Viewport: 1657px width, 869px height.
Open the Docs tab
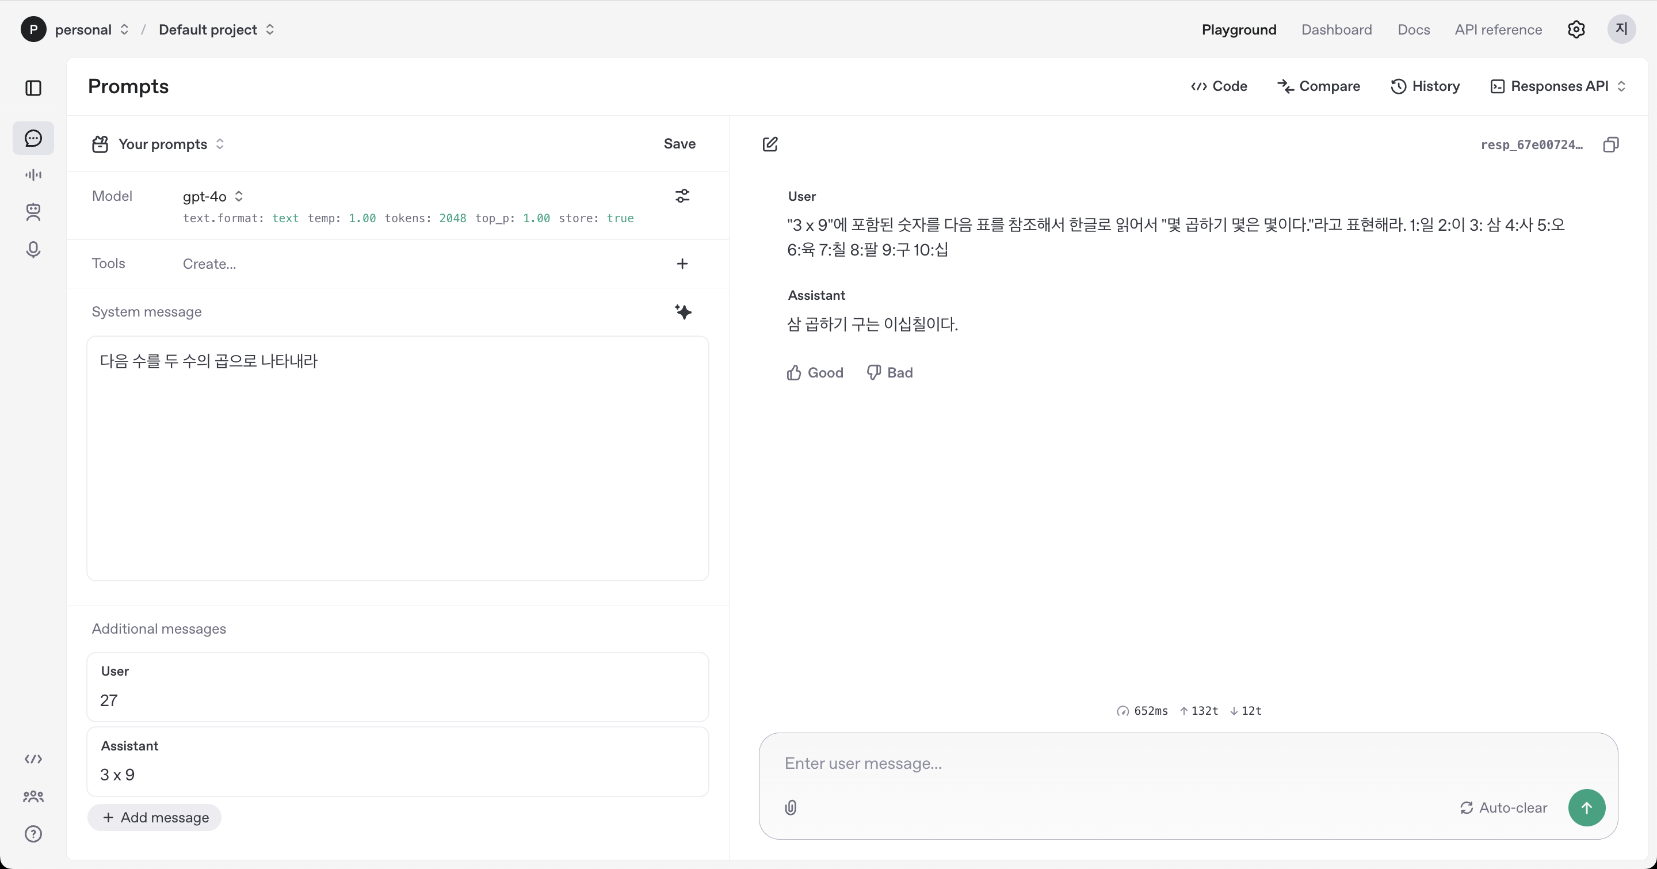(x=1413, y=29)
